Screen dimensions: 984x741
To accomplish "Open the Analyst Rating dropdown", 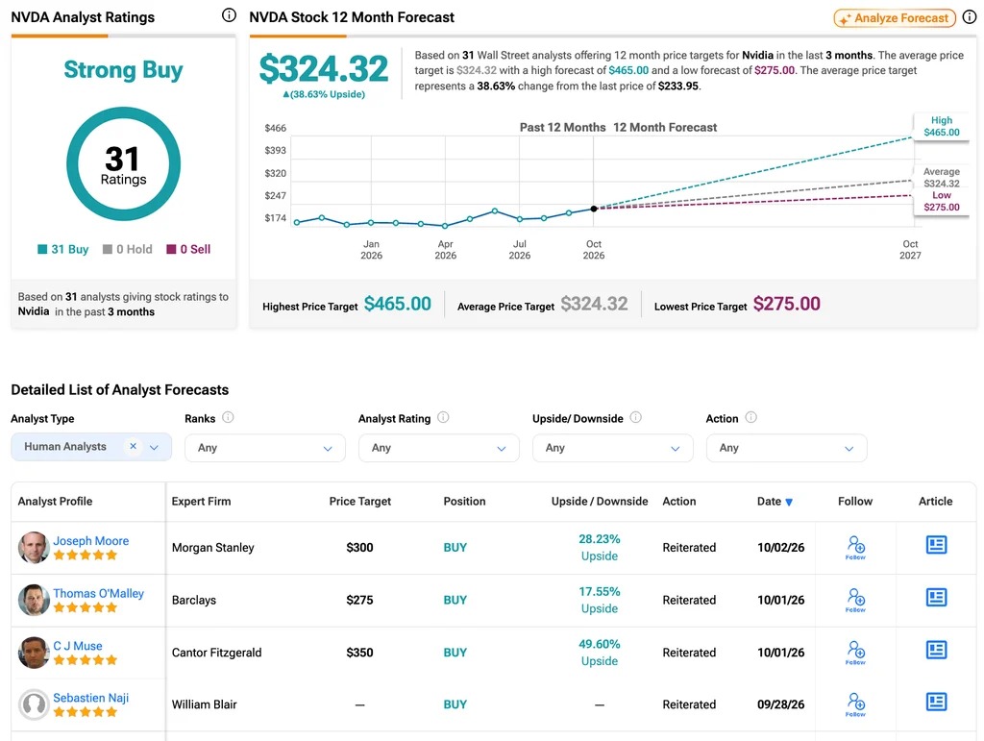I will [438, 448].
